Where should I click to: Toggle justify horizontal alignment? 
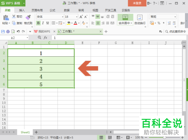[108, 23]
